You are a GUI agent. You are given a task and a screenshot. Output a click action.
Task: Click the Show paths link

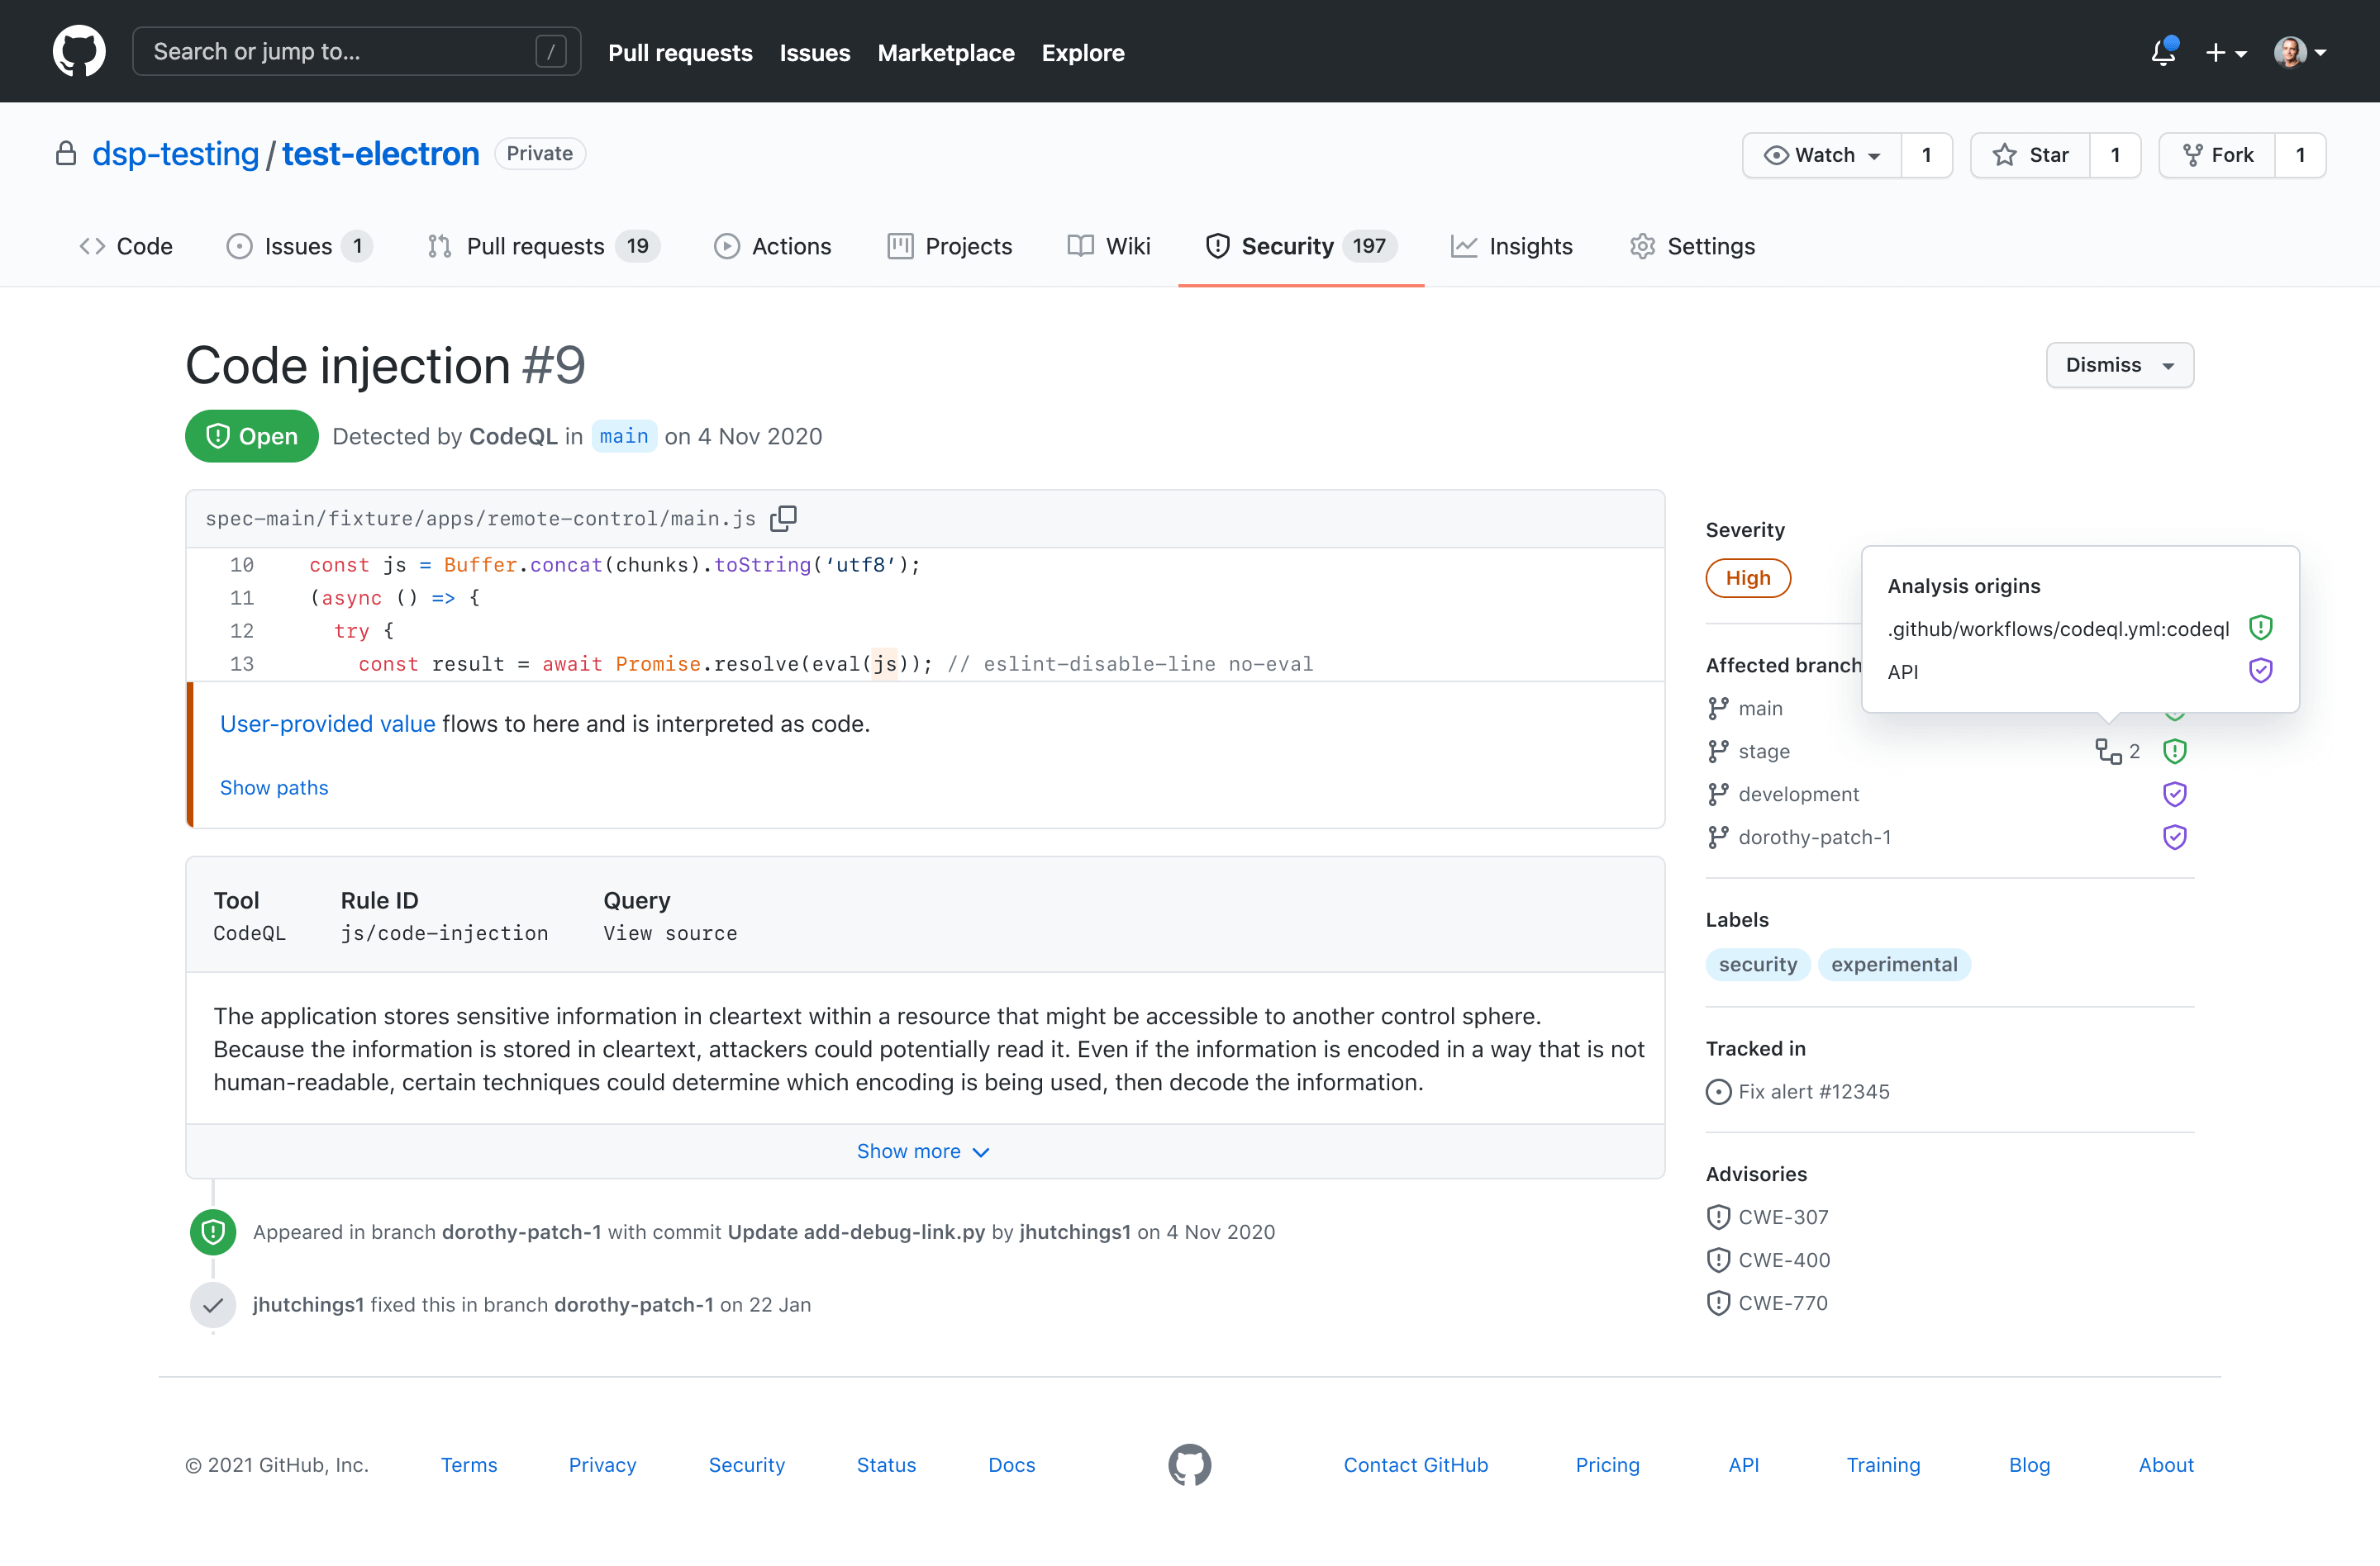pos(274,787)
